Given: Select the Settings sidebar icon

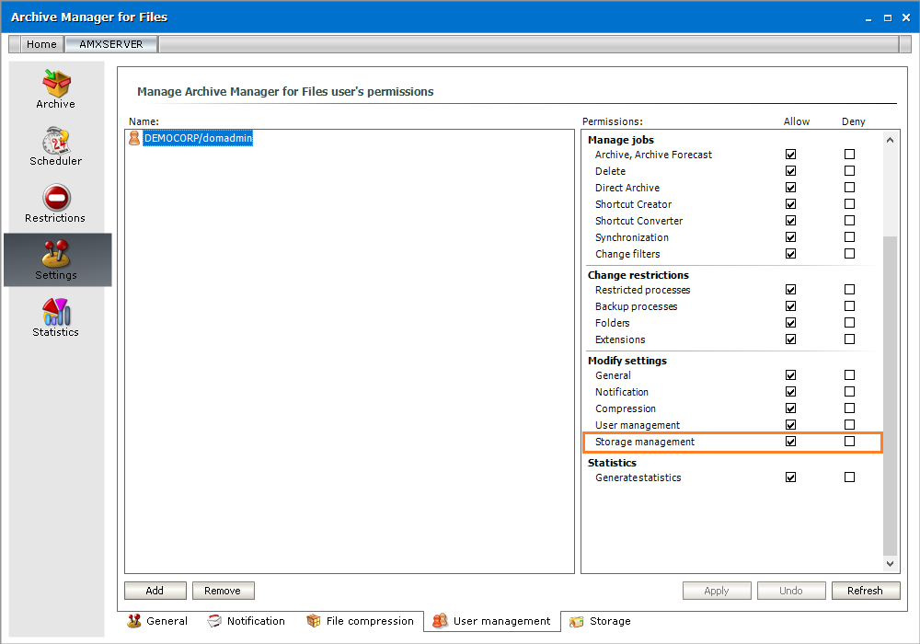Looking at the screenshot, I should (57, 254).
